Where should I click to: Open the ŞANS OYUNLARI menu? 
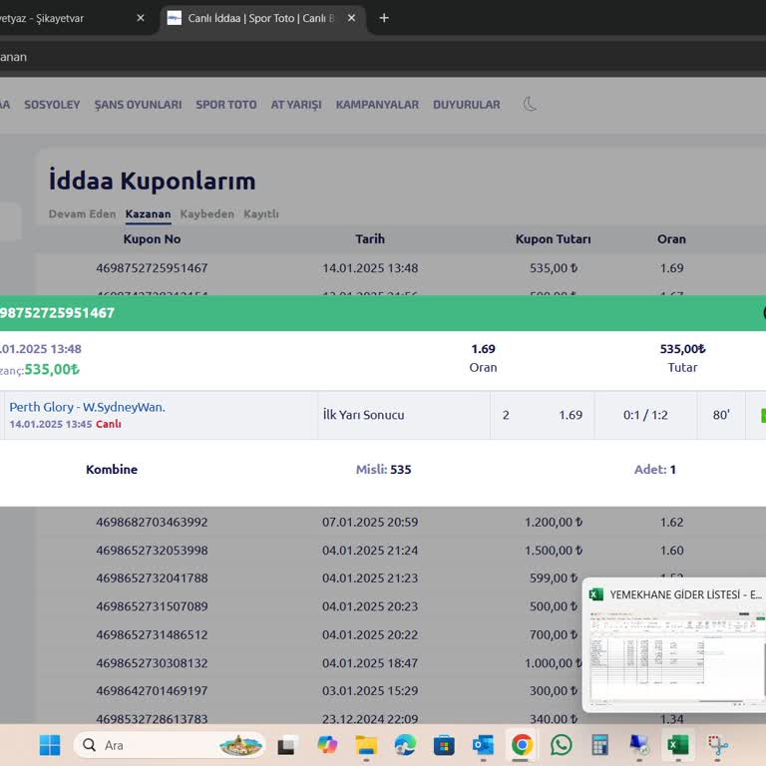pyautogui.click(x=138, y=105)
